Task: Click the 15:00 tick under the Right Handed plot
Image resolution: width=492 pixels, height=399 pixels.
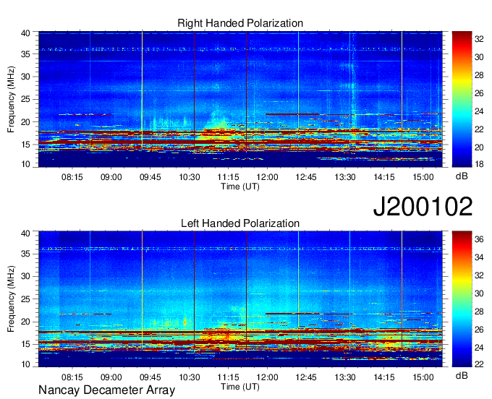Action: pyautogui.click(x=423, y=177)
